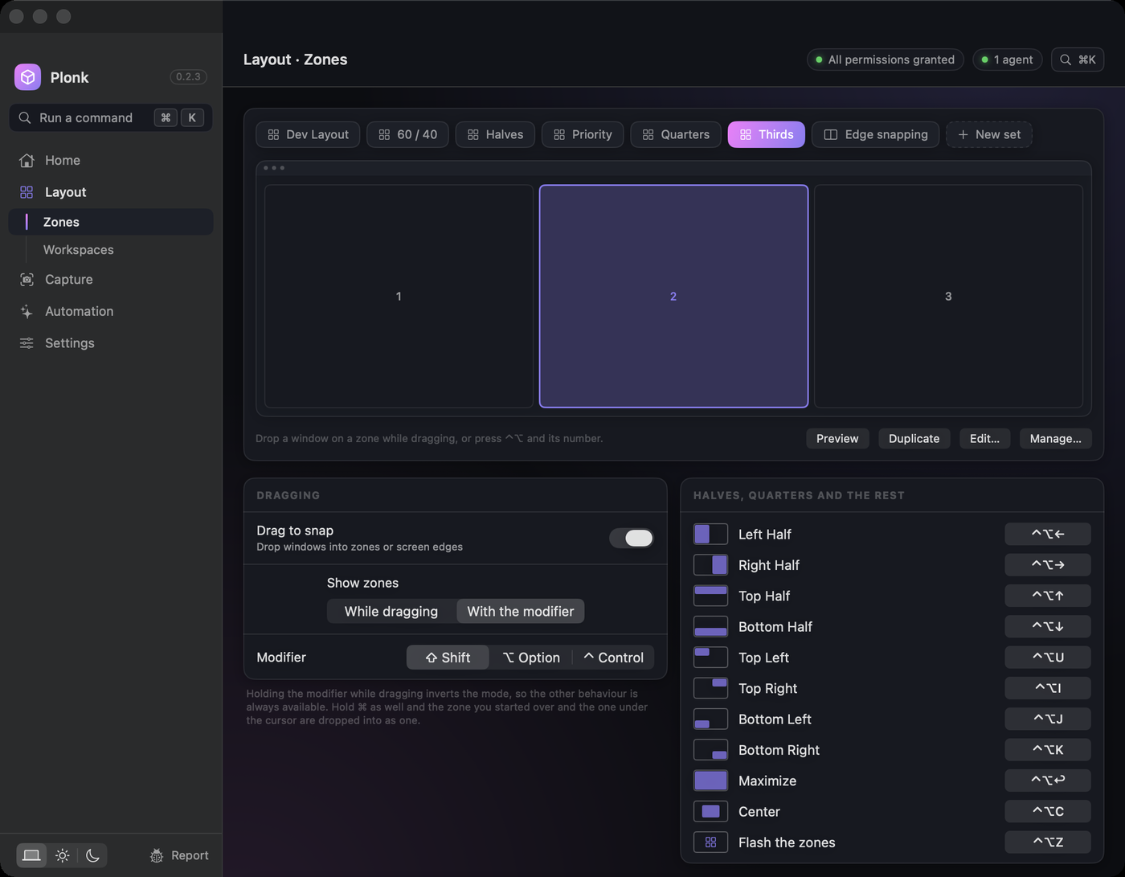Click the Bottom Half layout icon
The width and height of the screenshot is (1125, 877).
(x=710, y=626)
